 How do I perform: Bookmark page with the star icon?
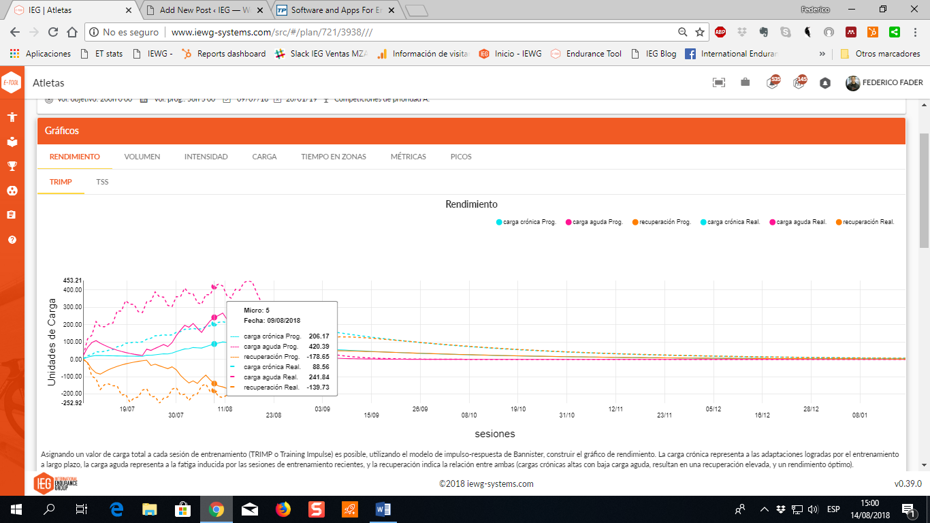point(699,32)
